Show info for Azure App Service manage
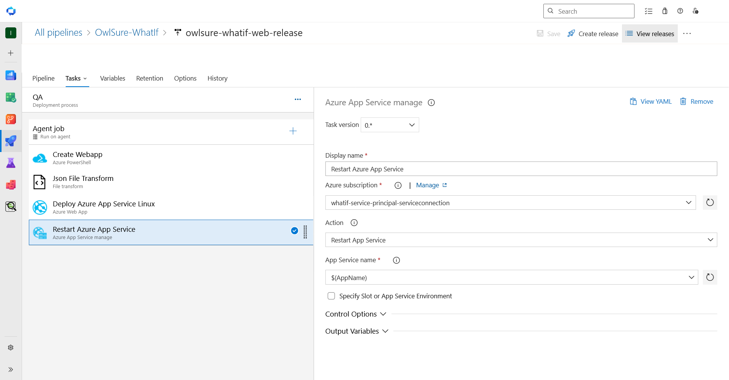The height and width of the screenshot is (380, 729). [x=431, y=103]
